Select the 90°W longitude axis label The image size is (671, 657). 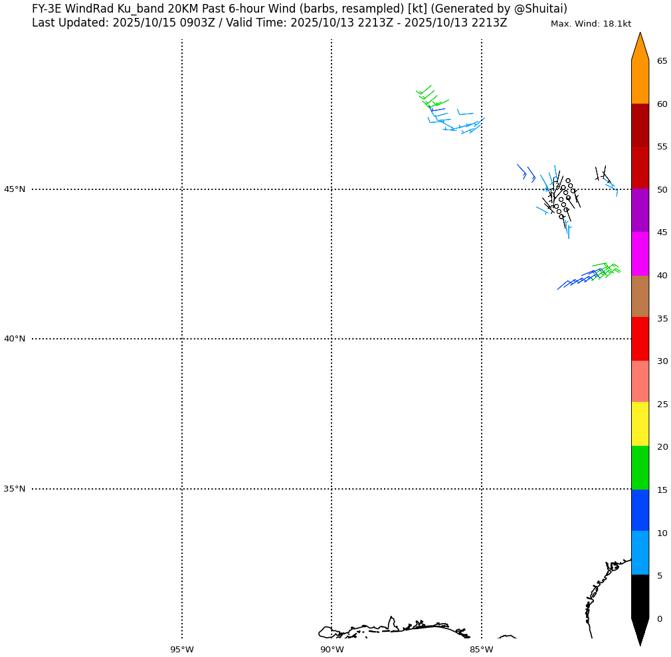(x=332, y=649)
